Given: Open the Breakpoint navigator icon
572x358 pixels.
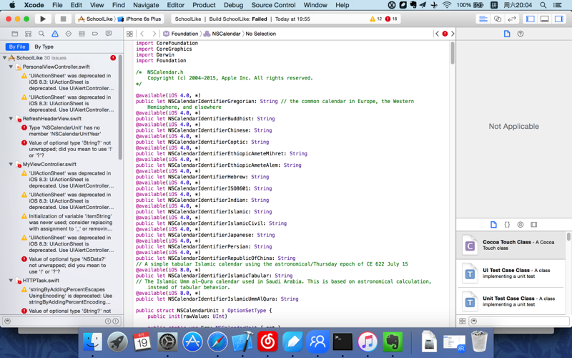Looking at the screenshot, I should pos(95,34).
